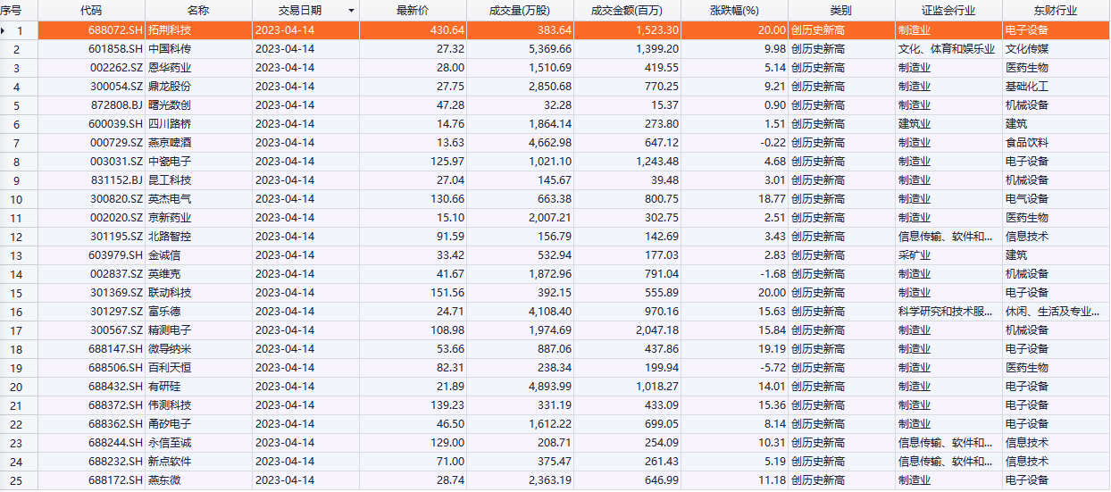
Task: Select the 文化传媒 cell in 东财行业 column
Action: (x=1027, y=49)
